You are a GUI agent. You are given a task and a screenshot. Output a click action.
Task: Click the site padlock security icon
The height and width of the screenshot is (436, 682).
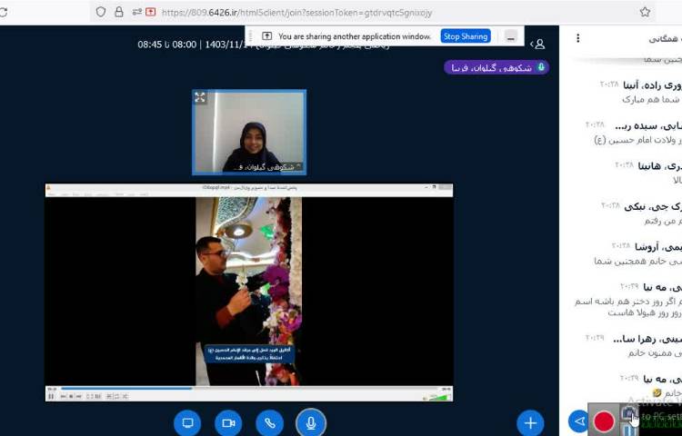[x=119, y=12]
